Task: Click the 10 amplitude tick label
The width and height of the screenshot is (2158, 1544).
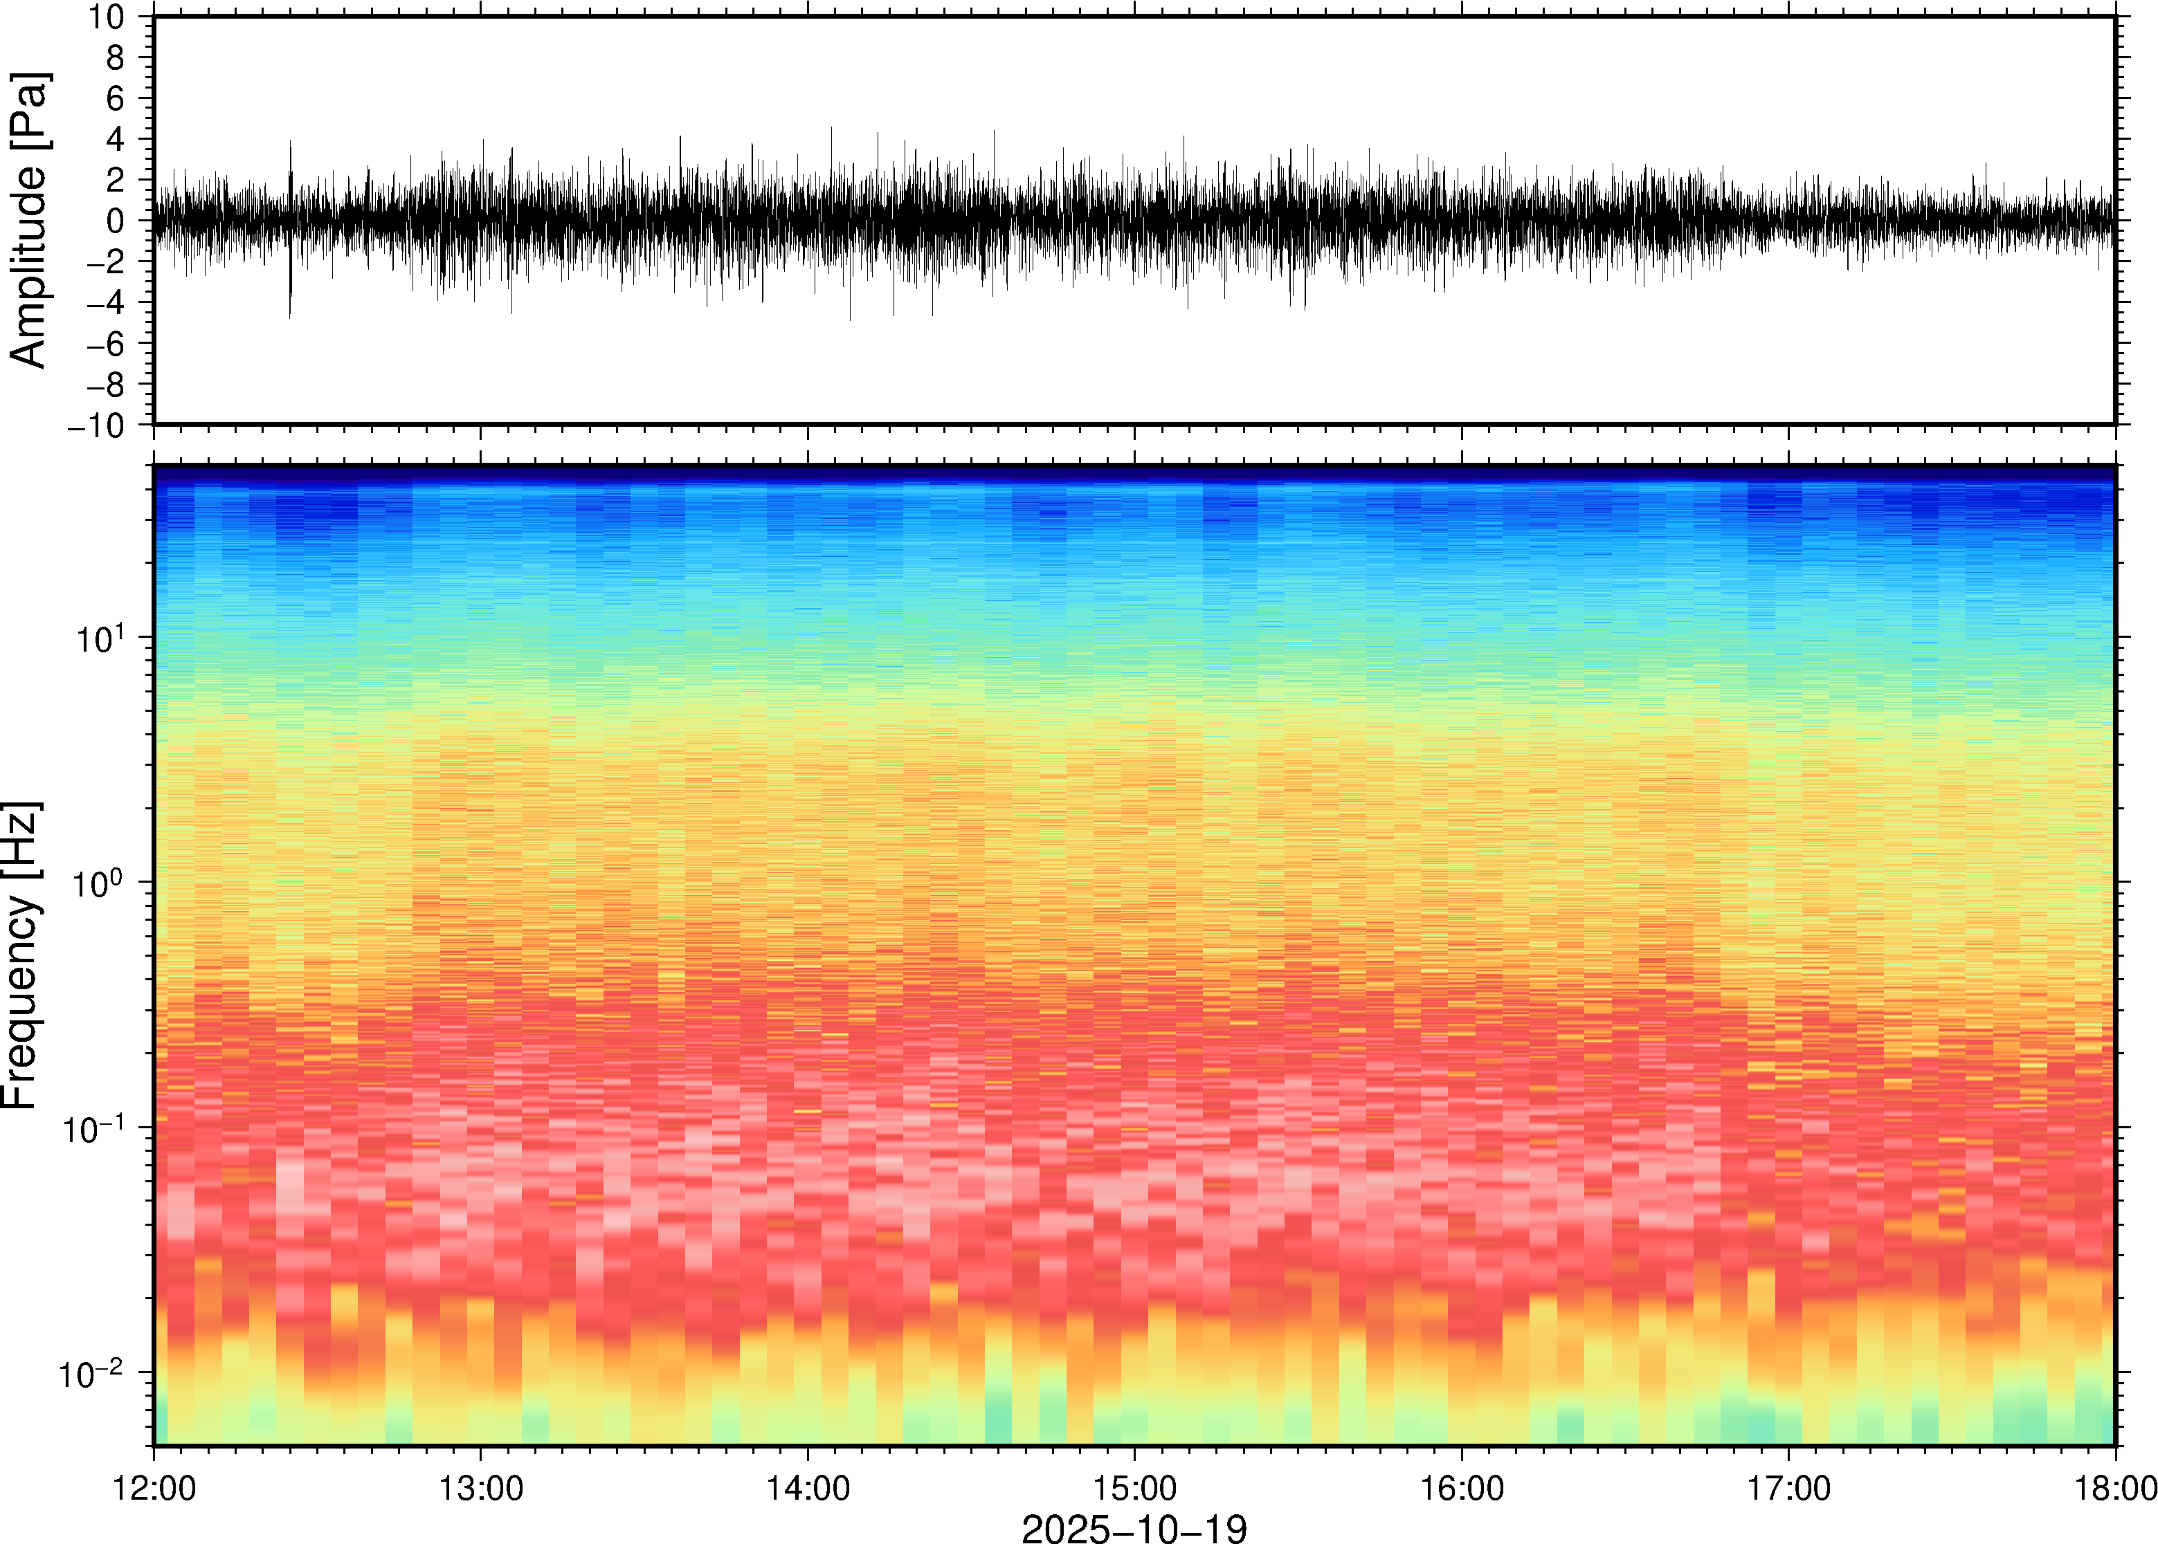Action: point(106,17)
